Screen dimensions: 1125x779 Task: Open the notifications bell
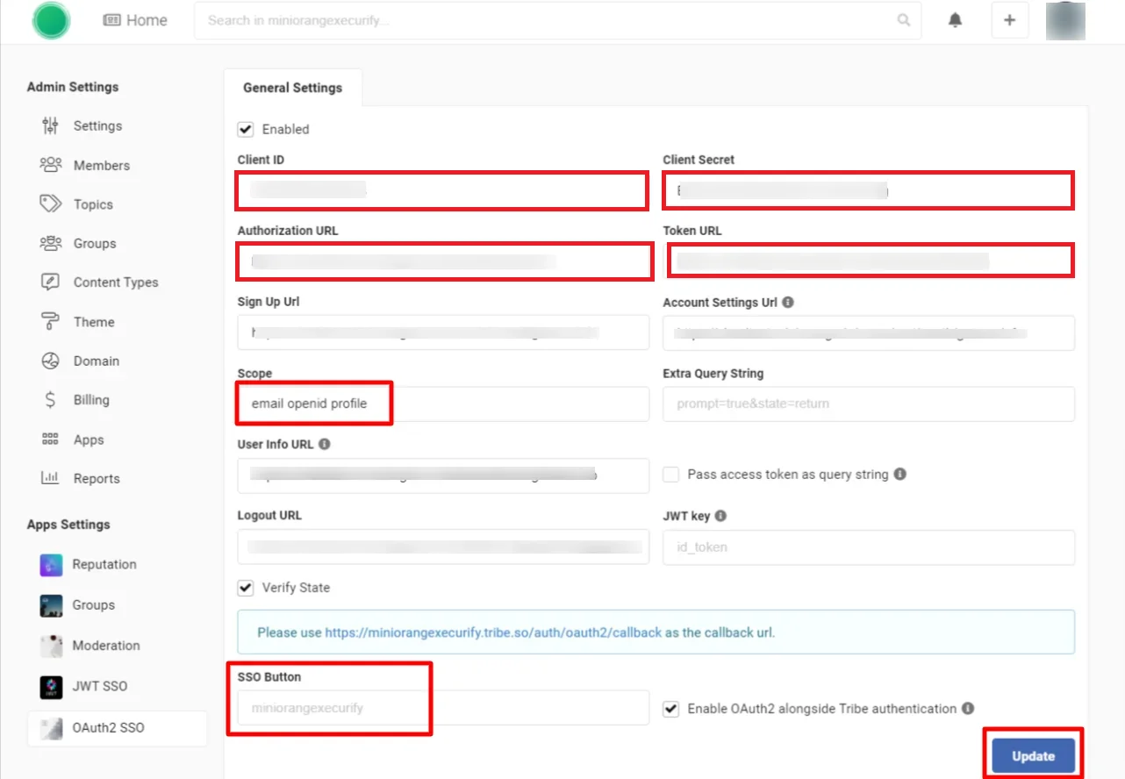click(955, 20)
